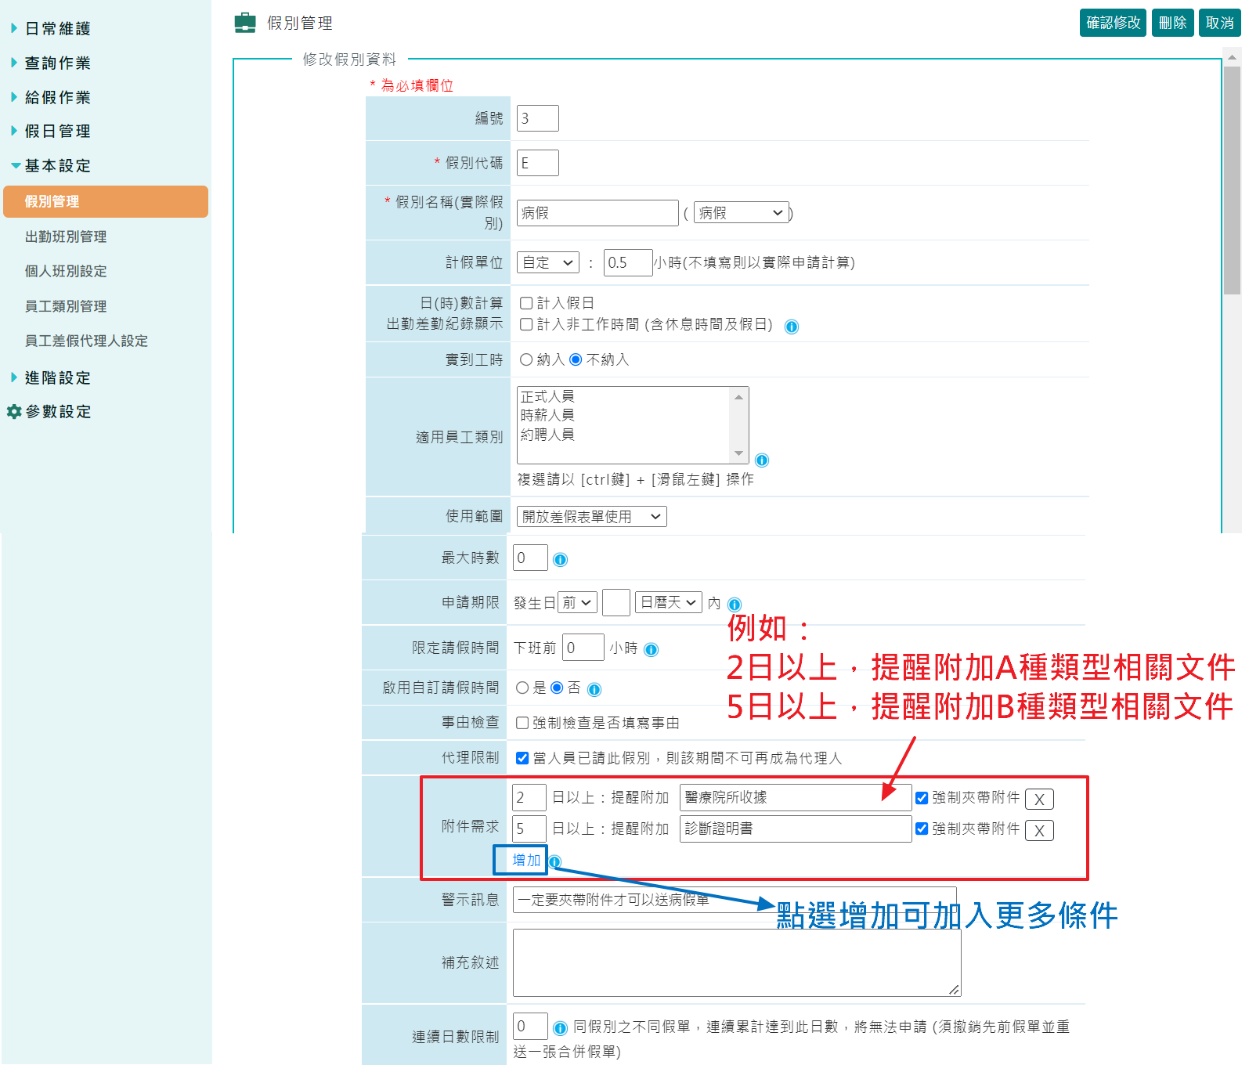Enable the 計入假日 checkbox

click(526, 303)
